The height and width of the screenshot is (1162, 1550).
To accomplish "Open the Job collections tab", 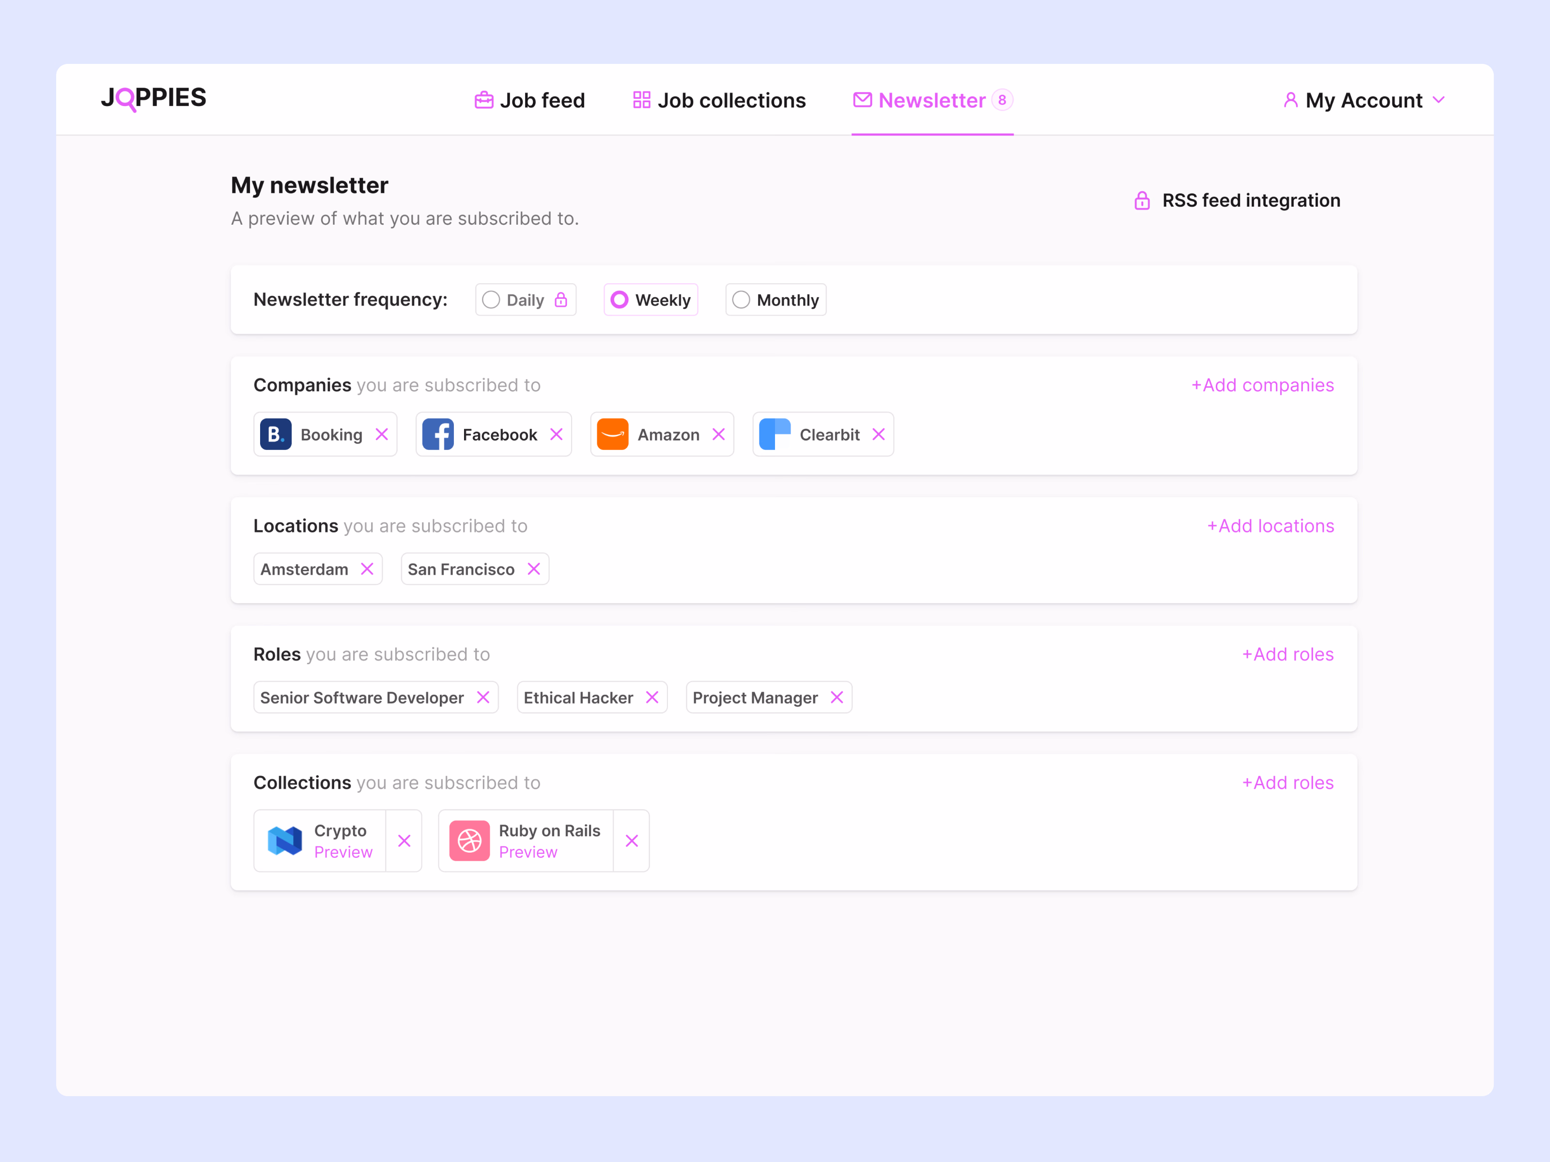I will (x=719, y=100).
